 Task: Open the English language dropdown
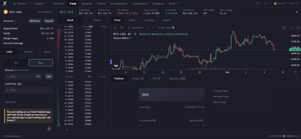(40, 3)
